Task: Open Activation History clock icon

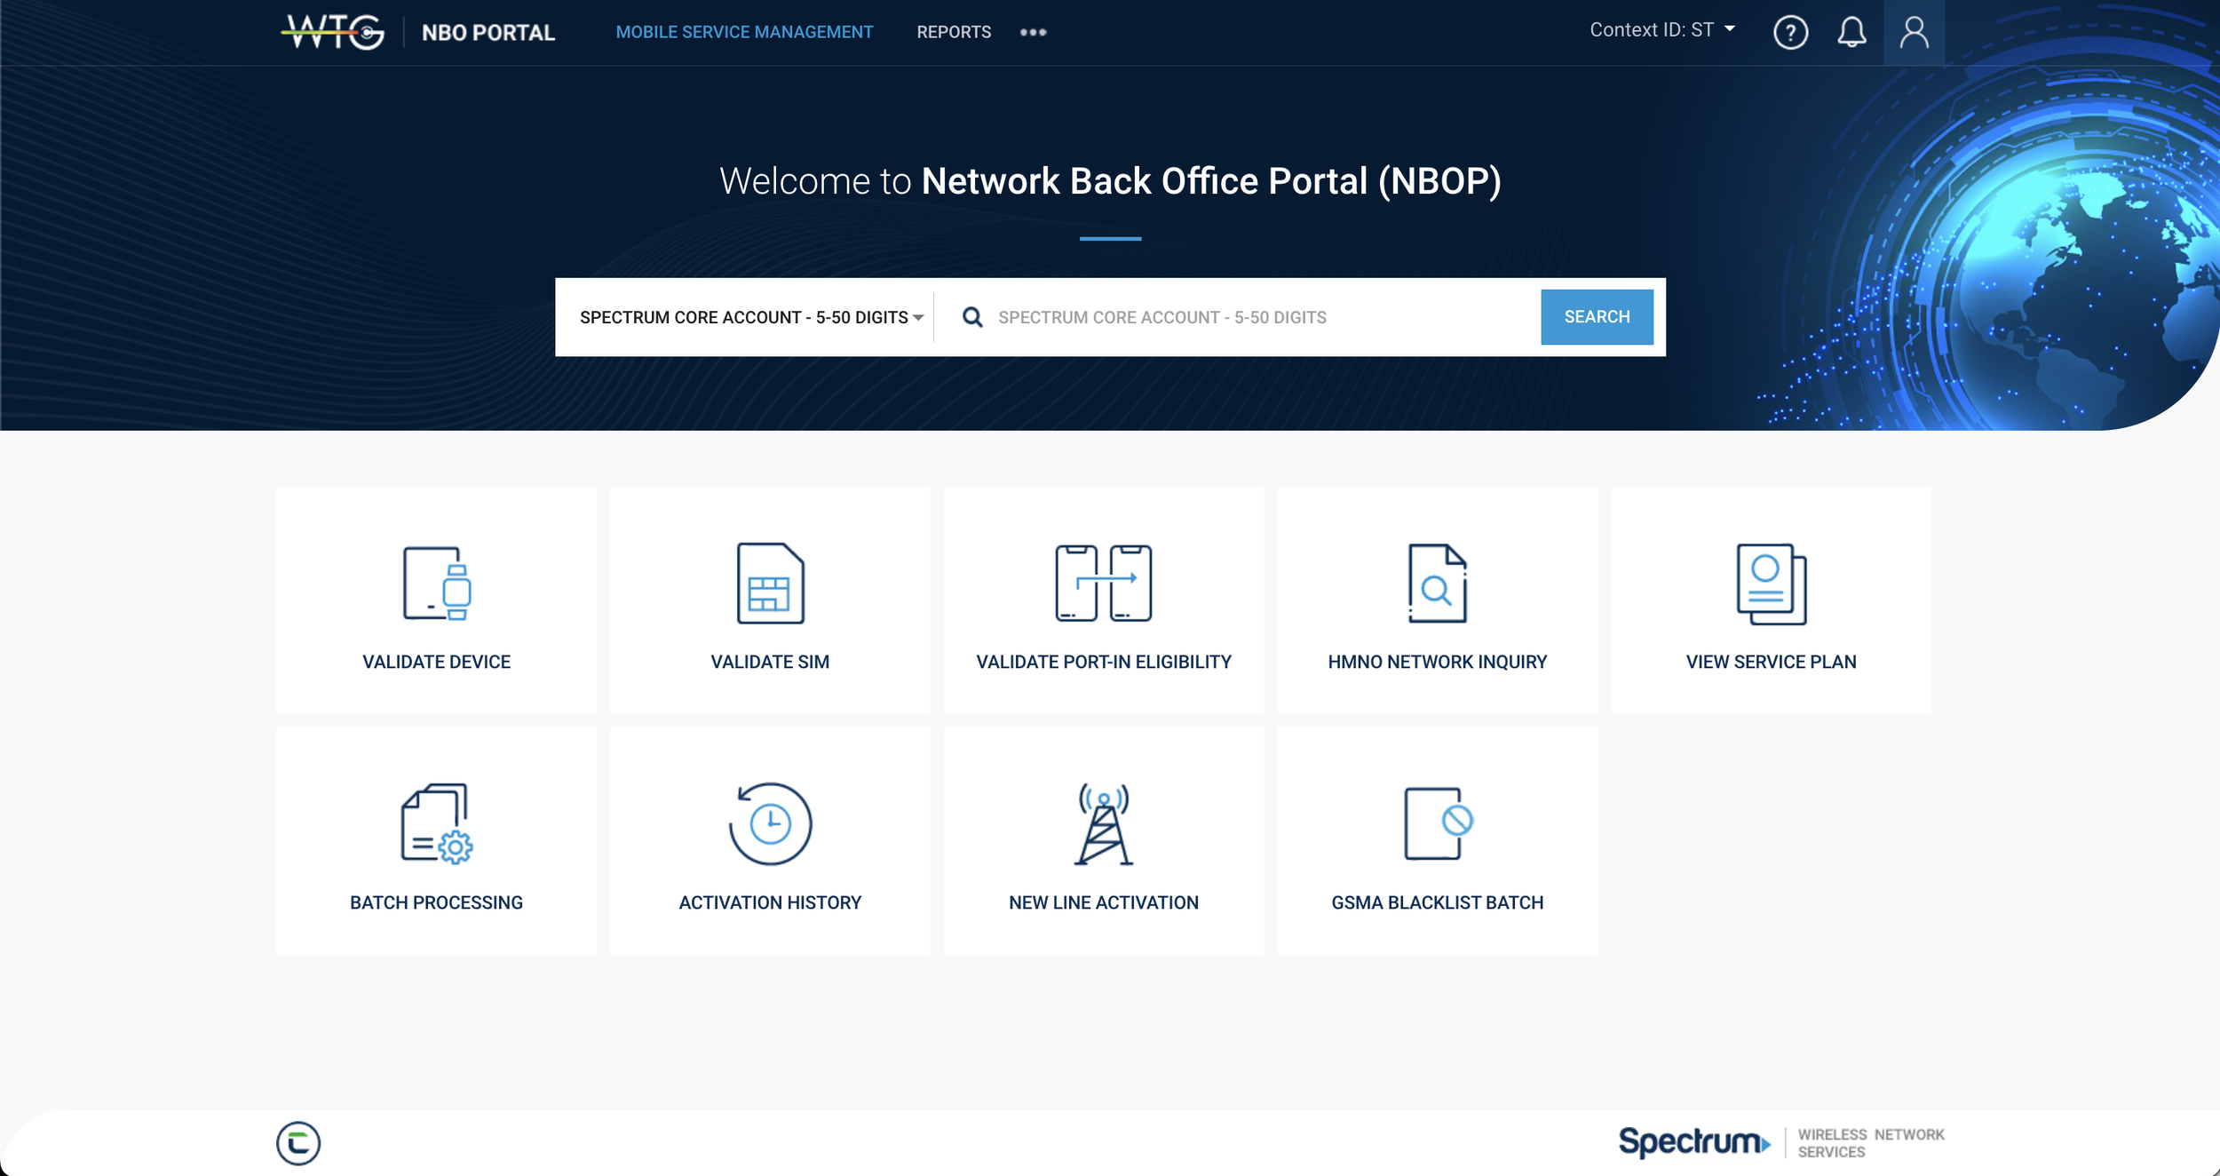Action: click(x=770, y=823)
